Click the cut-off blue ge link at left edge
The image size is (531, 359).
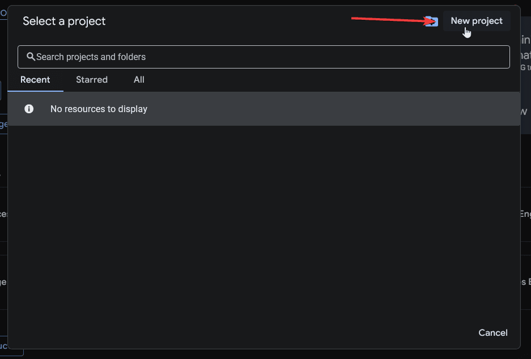coord(3,125)
